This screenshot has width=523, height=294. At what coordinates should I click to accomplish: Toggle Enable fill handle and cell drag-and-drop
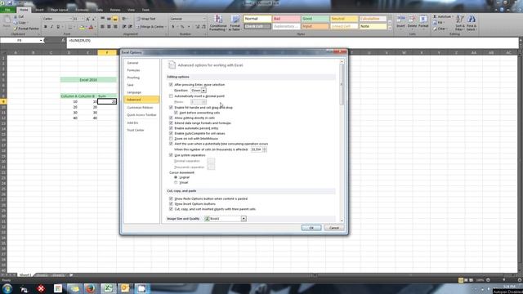[171, 107]
